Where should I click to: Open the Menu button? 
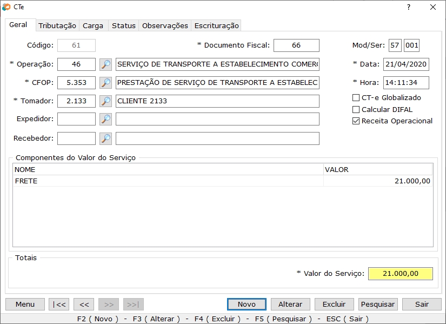click(24, 304)
